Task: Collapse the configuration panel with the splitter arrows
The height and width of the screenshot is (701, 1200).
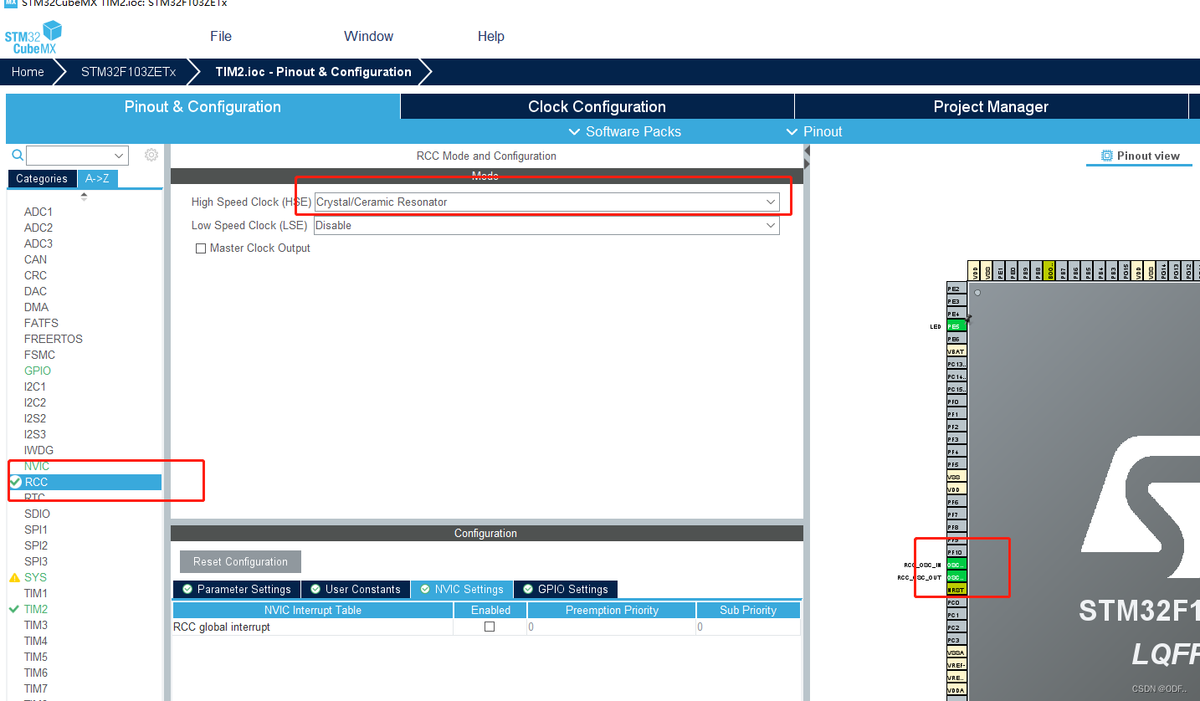Action: 807,156
